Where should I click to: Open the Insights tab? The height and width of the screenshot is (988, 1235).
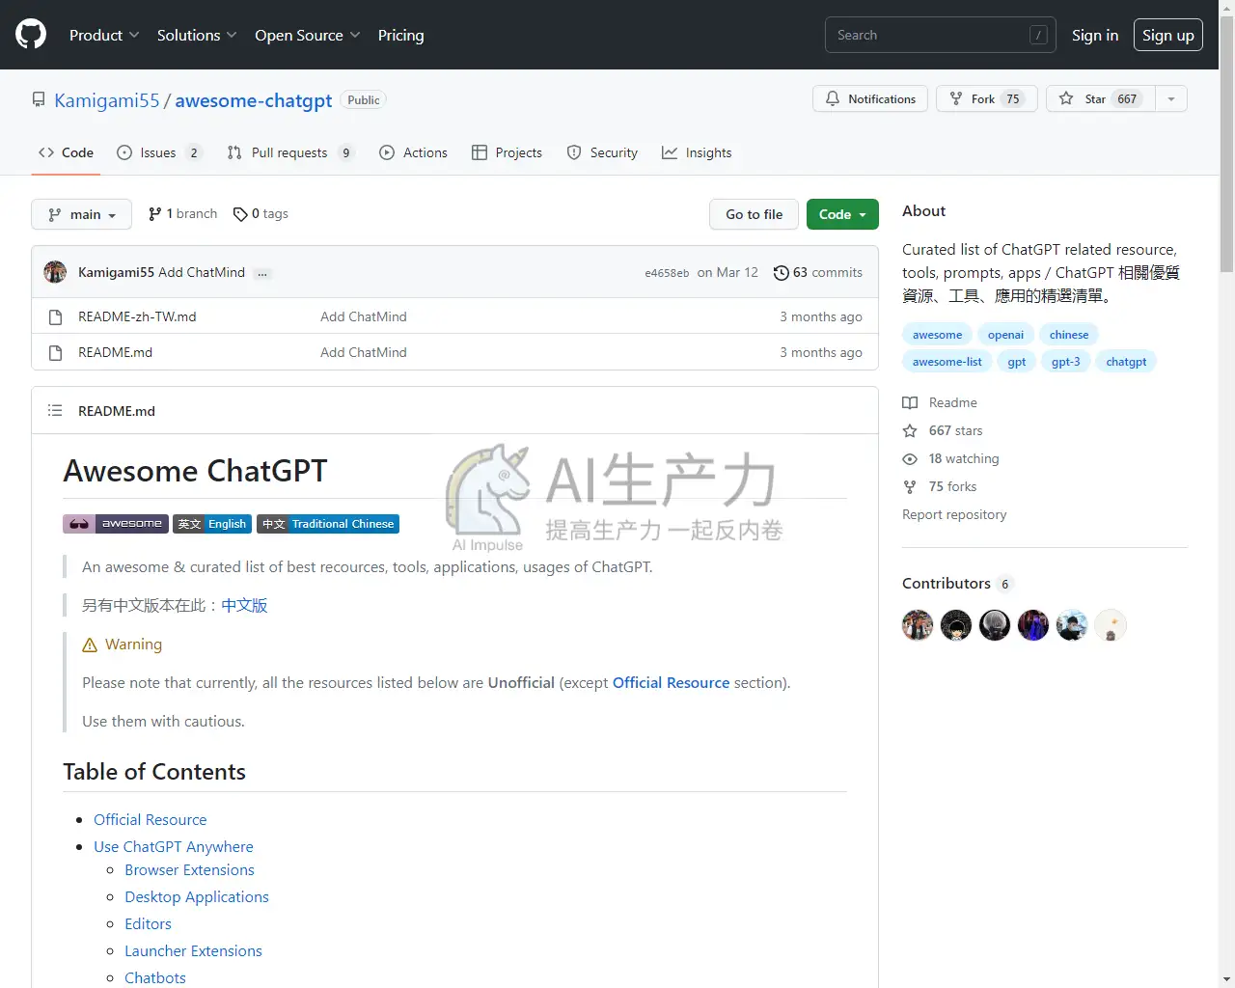[697, 152]
